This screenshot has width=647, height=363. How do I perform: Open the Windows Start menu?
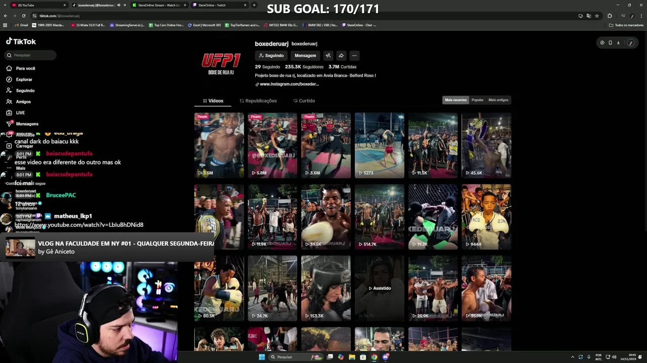[262, 357]
